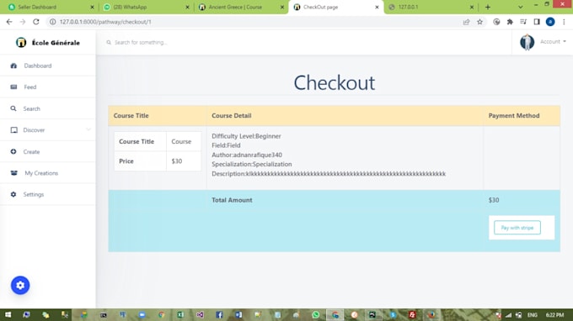Open the Extensions puzzle icon
573x321 pixels.
(x=510, y=22)
